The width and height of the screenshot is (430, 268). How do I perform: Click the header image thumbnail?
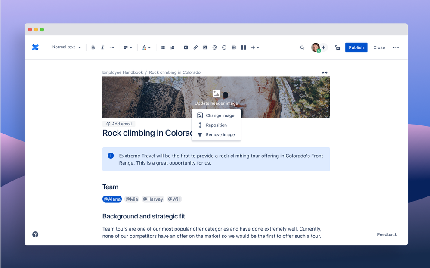pos(216,97)
